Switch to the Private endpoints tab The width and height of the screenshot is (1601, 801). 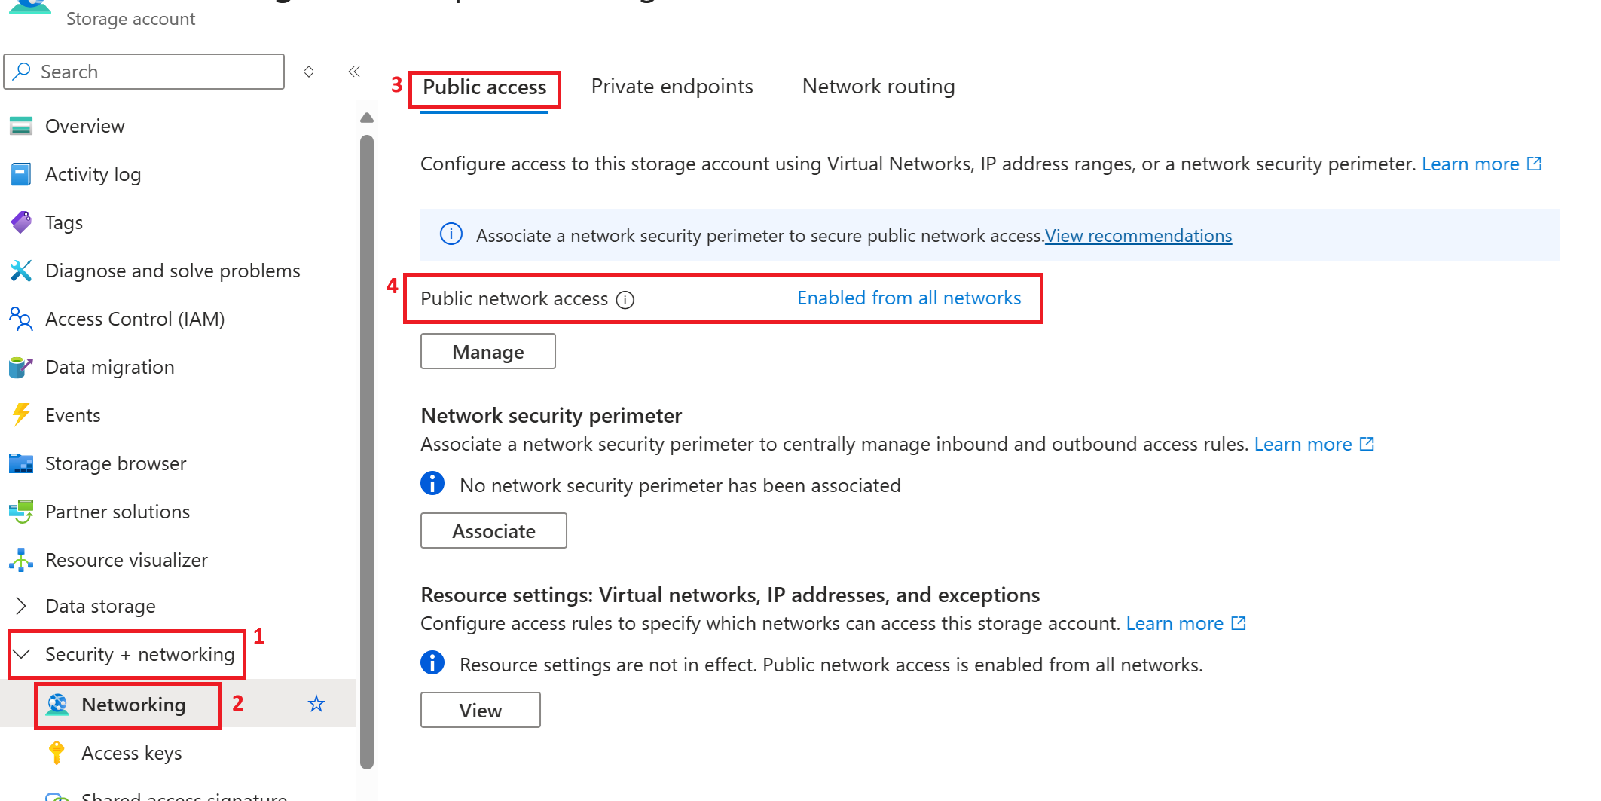point(672,87)
